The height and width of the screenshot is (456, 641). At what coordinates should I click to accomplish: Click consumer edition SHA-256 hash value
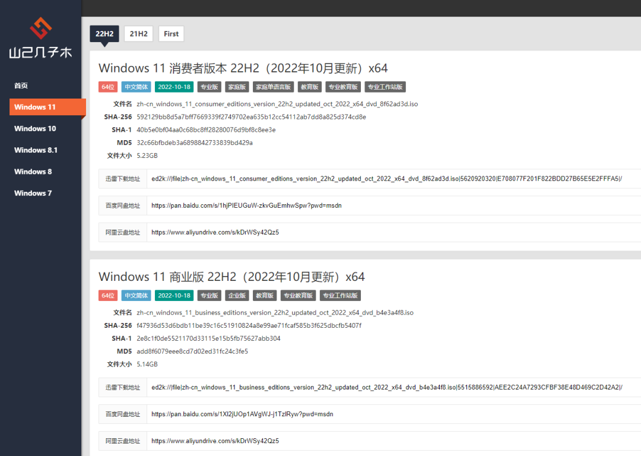point(251,117)
